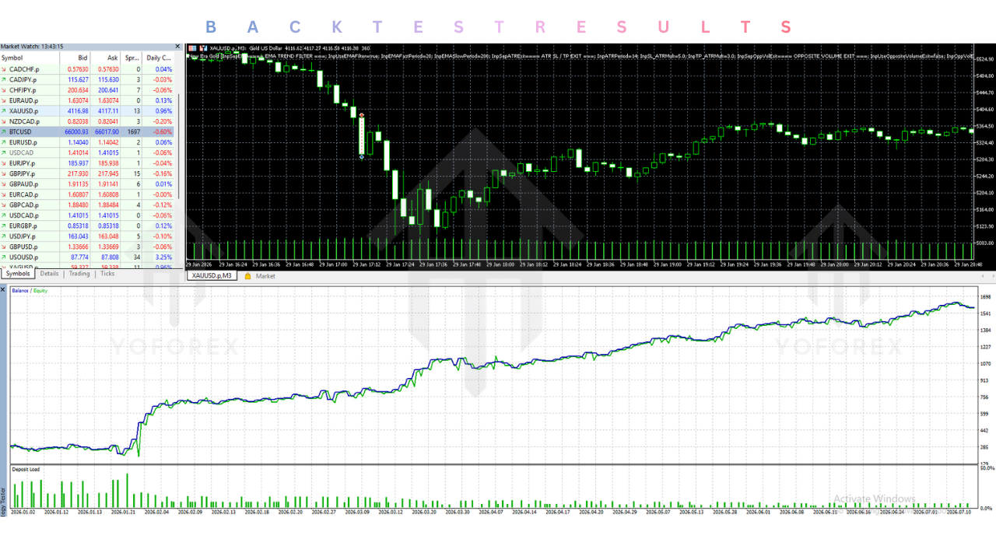Select the EURJPY.p symbol row
This screenshot has width=996, height=560.
87,163
